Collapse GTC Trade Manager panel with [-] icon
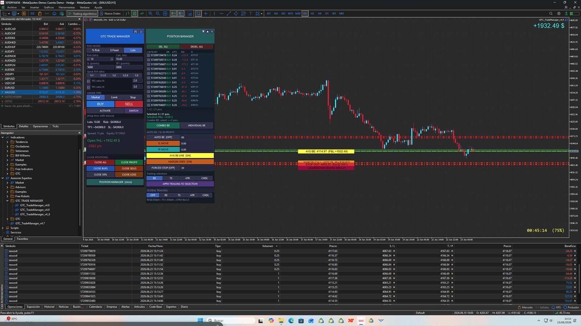The image size is (581, 326). (x=141, y=32)
